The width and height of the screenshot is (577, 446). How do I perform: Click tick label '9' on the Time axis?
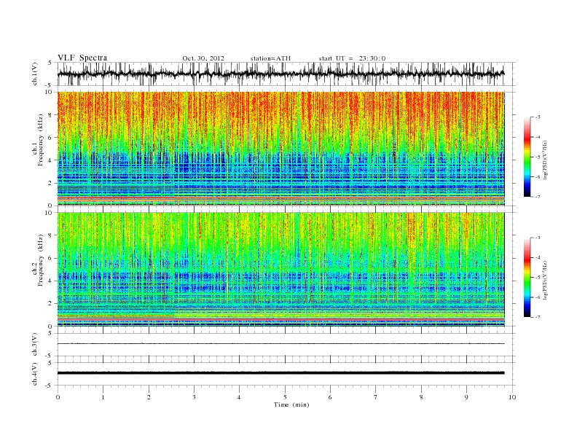(466, 397)
